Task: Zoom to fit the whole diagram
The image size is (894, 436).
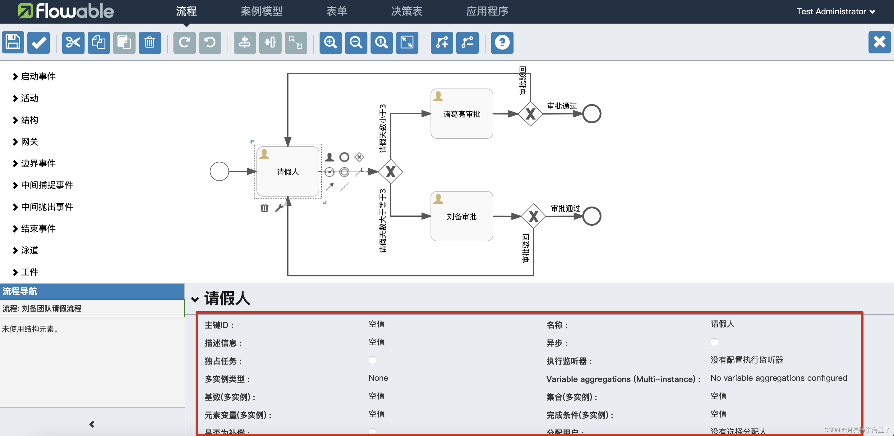Action: (x=407, y=42)
